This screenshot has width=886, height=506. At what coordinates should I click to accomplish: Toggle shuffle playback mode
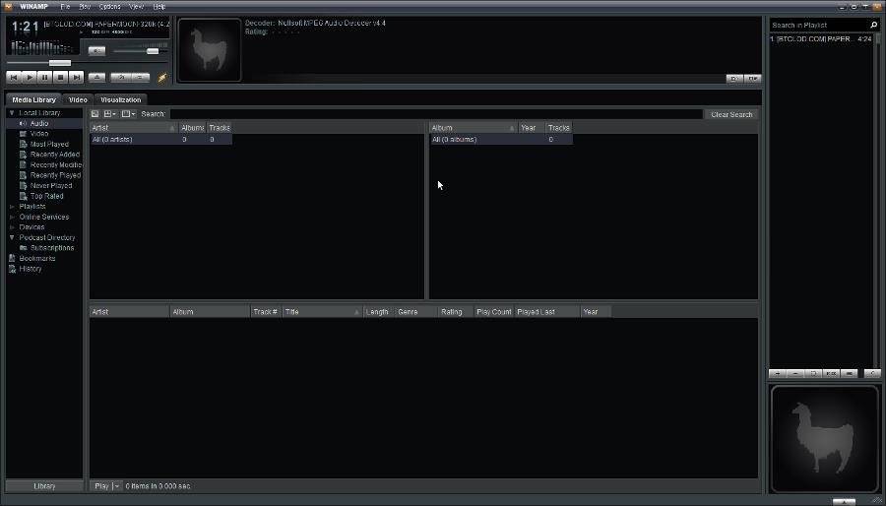120,78
